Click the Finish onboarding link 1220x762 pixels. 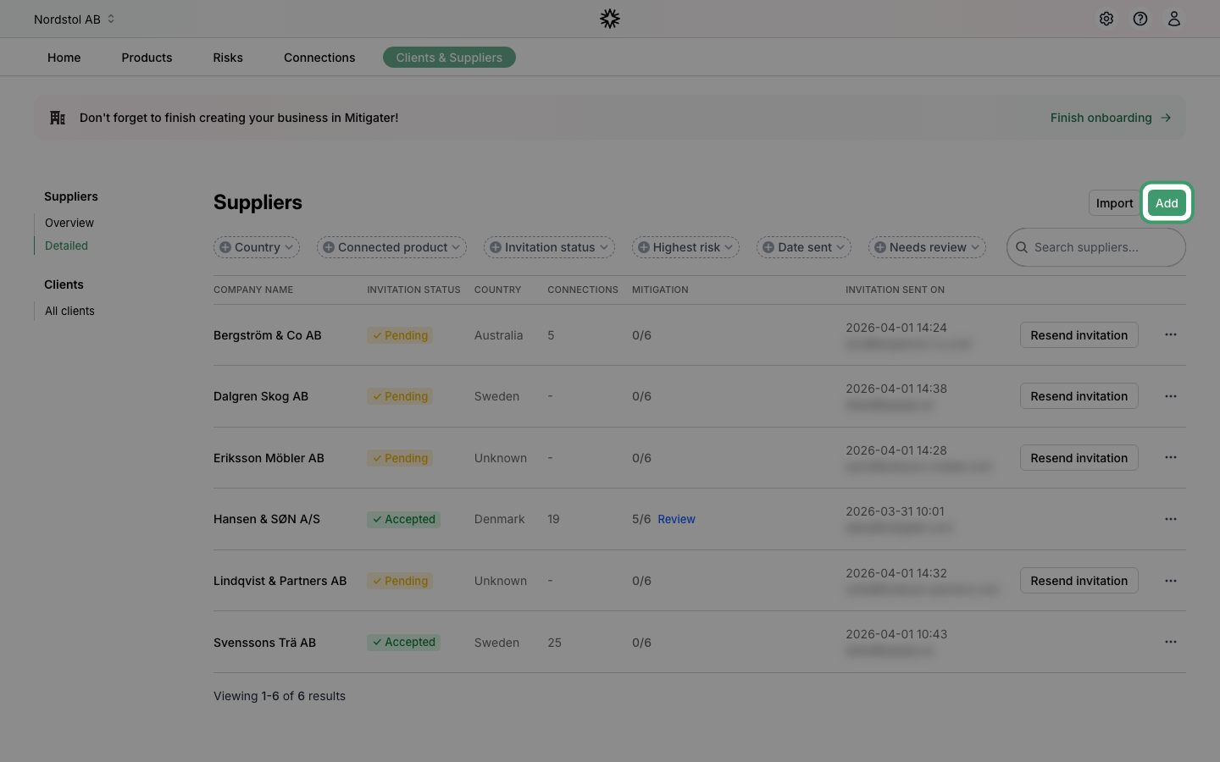(1111, 118)
